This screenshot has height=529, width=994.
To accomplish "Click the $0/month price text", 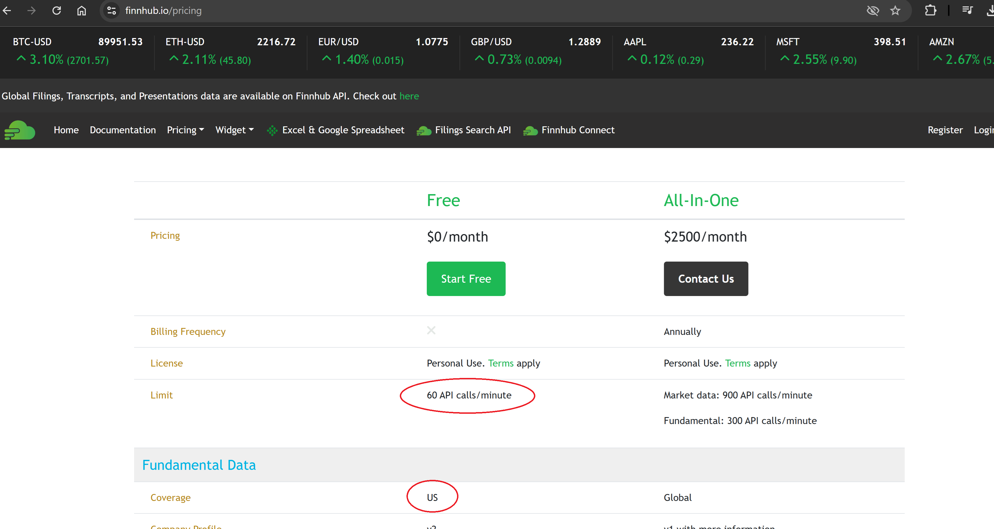I will tap(457, 237).
